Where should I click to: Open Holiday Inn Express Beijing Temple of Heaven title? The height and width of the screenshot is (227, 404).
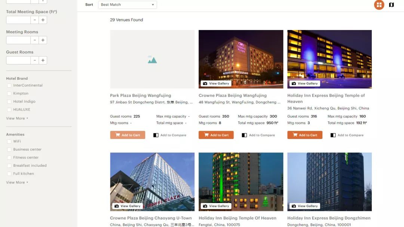[x=326, y=98]
